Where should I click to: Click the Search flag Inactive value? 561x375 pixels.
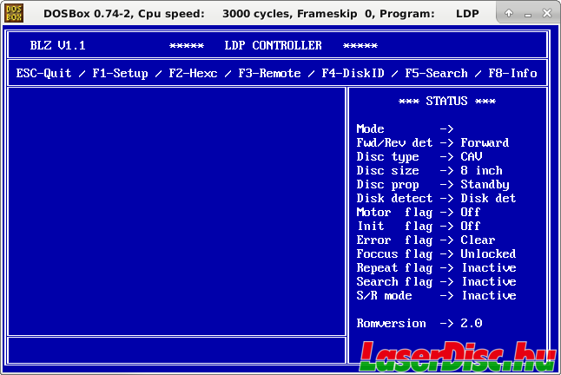[x=489, y=282]
